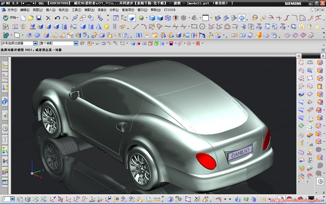This screenshot has height=204, width=326.
Task: Toggle the shaded-with-edges display button
Action: tap(152, 18)
